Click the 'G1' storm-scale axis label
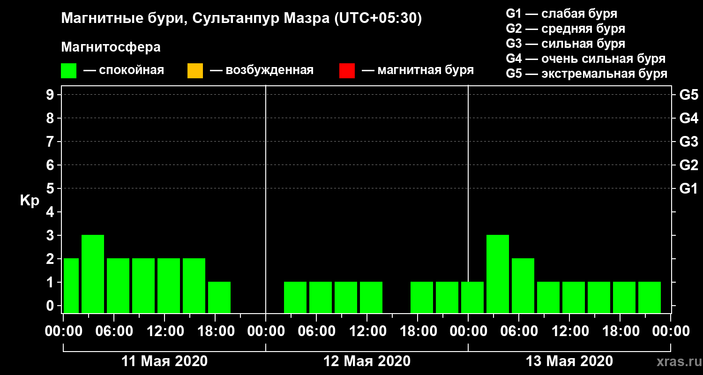Screen dimensions: 703x375 click(688, 189)
